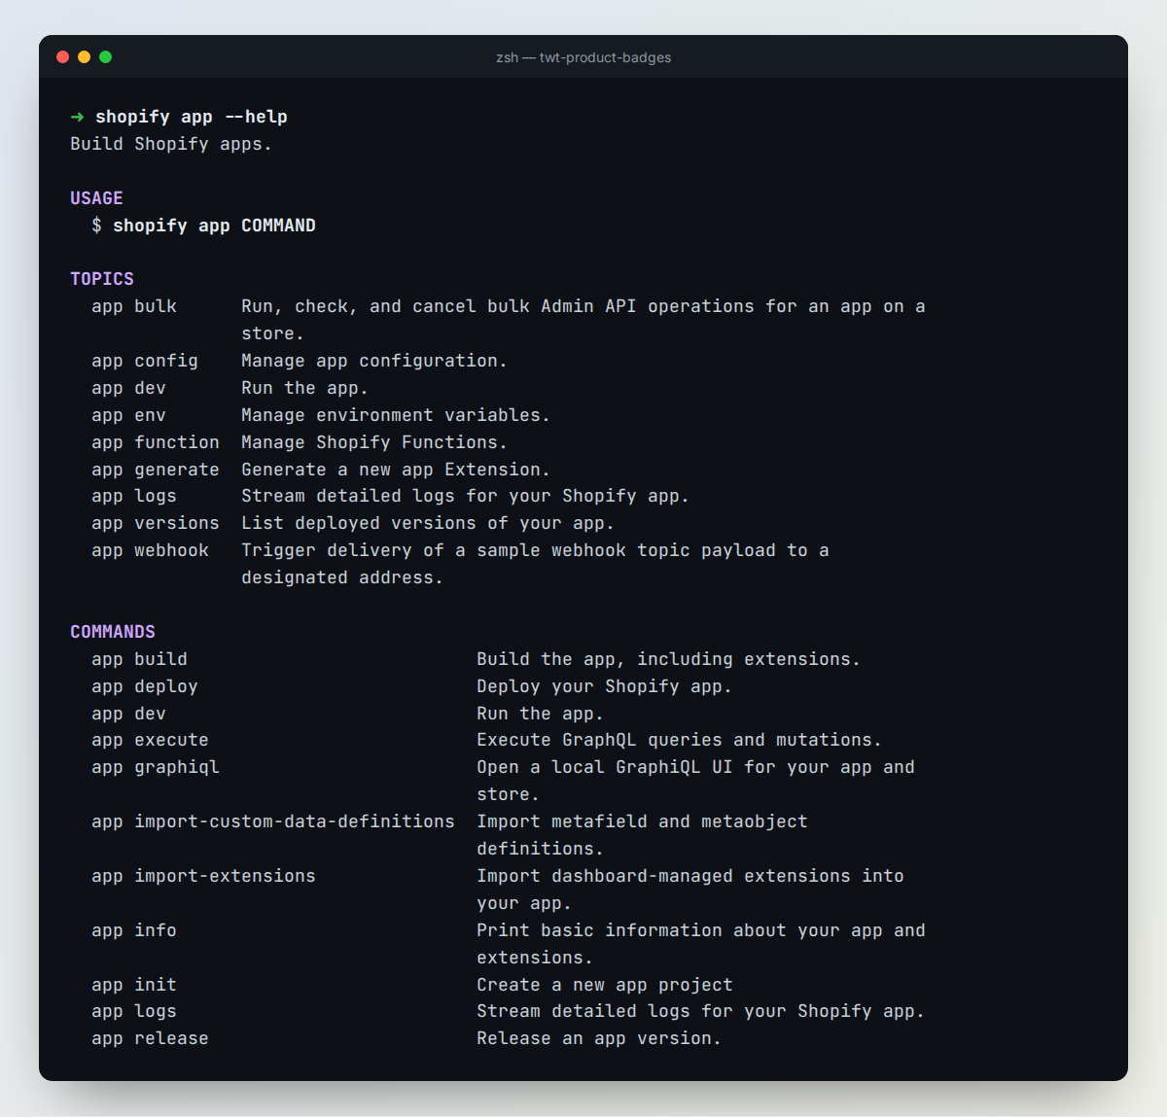
Task: Click the 'app init' command
Action: click(134, 985)
